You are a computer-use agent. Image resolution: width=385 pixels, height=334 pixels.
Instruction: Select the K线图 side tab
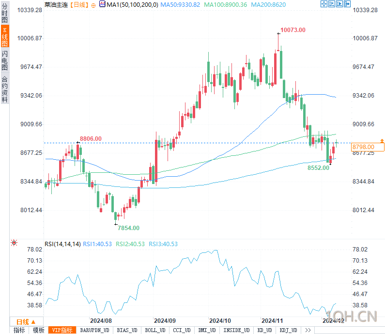(5, 36)
